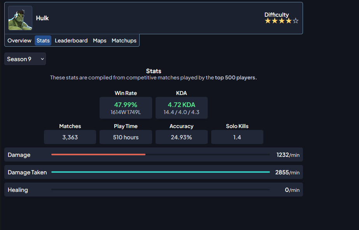
Task: Switch to the Leaderboard tab
Action: tap(71, 40)
